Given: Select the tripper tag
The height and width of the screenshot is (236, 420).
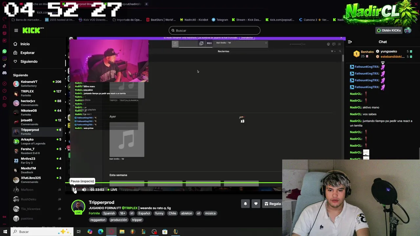Looking at the screenshot, I should tap(137, 220).
